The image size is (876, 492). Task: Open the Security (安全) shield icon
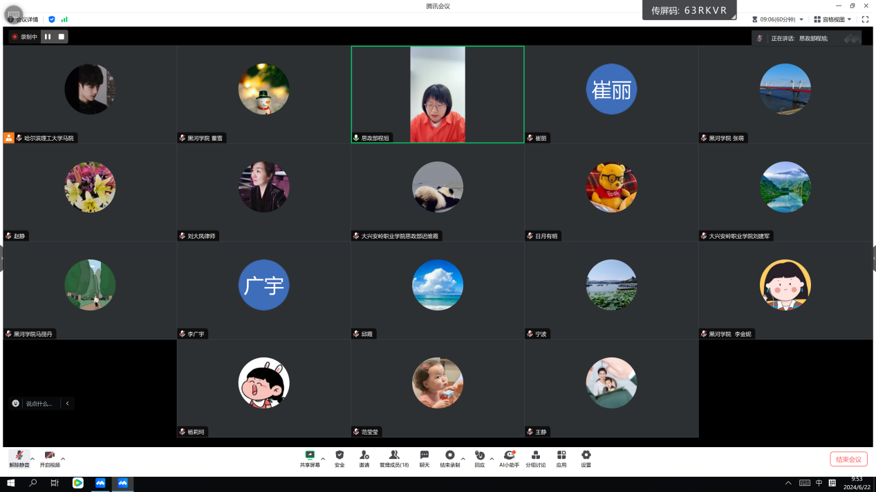click(x=339, y=458)
